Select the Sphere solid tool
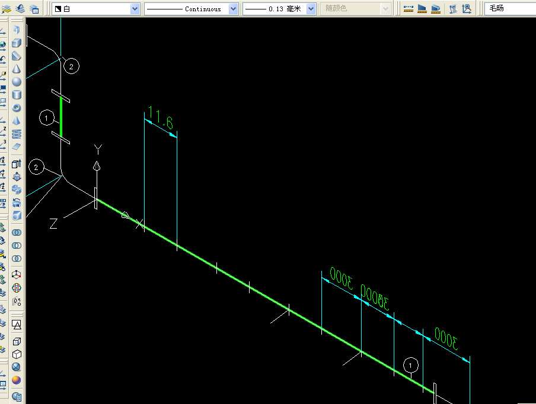536x404 pixels. point(17,82)
